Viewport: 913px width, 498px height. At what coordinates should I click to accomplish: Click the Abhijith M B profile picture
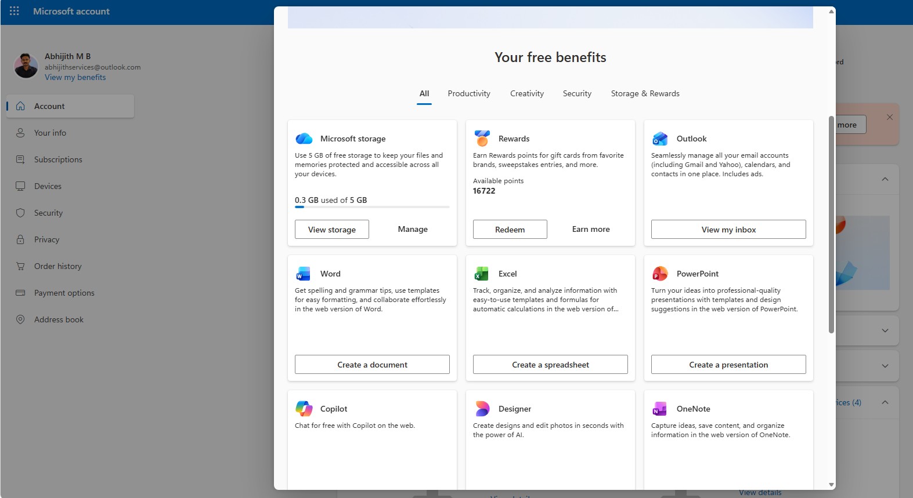point(26,66)
